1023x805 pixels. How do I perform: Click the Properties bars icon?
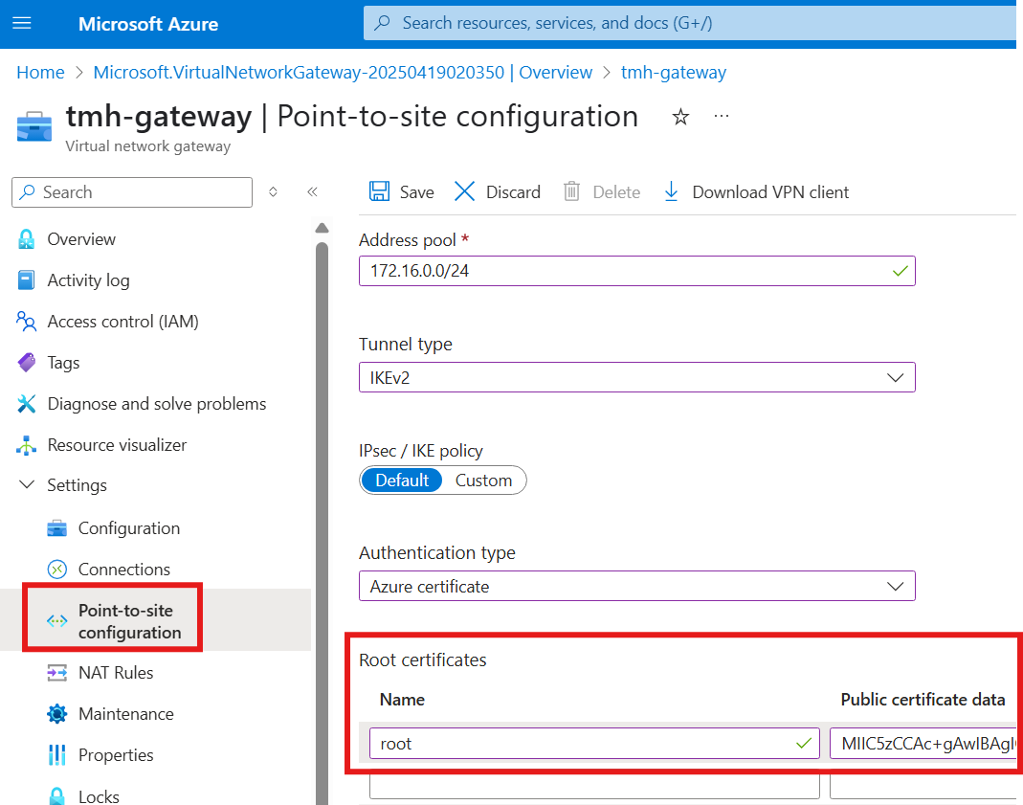57,755
